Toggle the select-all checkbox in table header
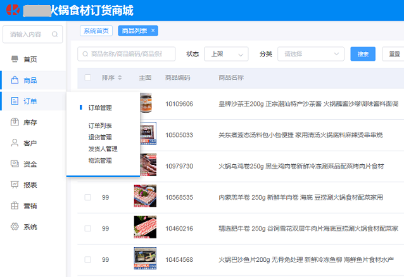Viewport: 404px width, 277px height. pos(87,77)
